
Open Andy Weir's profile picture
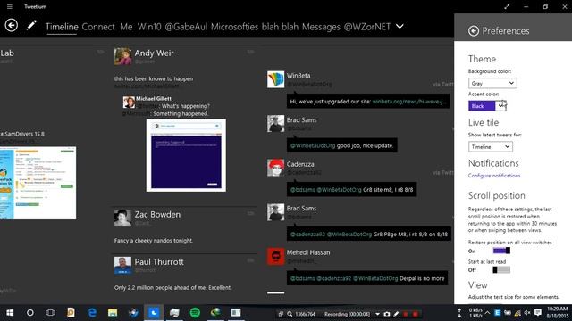click(123, 56)
